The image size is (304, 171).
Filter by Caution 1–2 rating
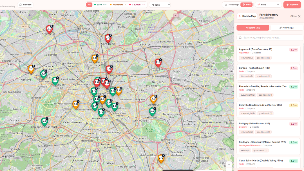click(x=137, y=5)
